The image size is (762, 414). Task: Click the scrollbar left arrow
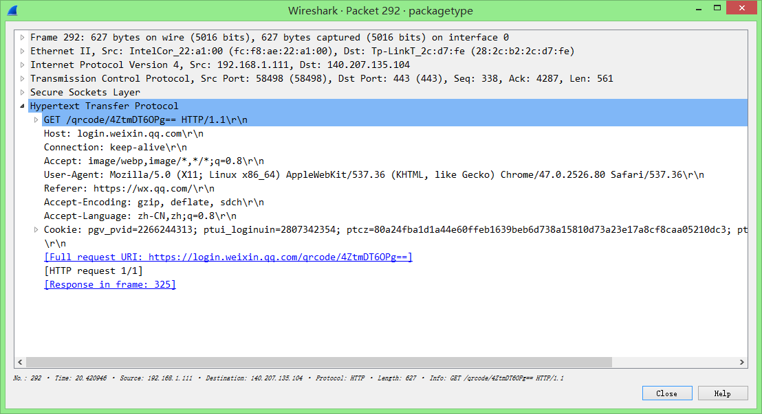(20, 362)
